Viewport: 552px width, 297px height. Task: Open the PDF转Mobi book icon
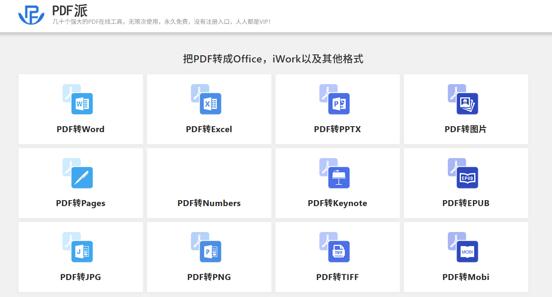tap(463, 247)
